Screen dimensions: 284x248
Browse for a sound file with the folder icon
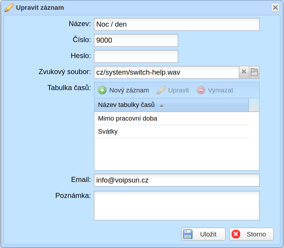tap(254, 72)
